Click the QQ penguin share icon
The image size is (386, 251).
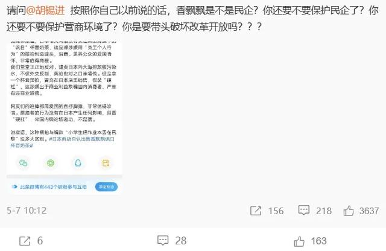click(78, 163)
